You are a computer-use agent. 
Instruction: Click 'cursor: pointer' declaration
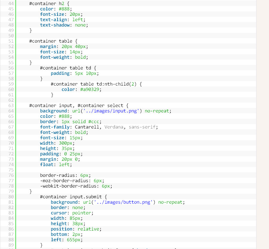click(72, 213)
